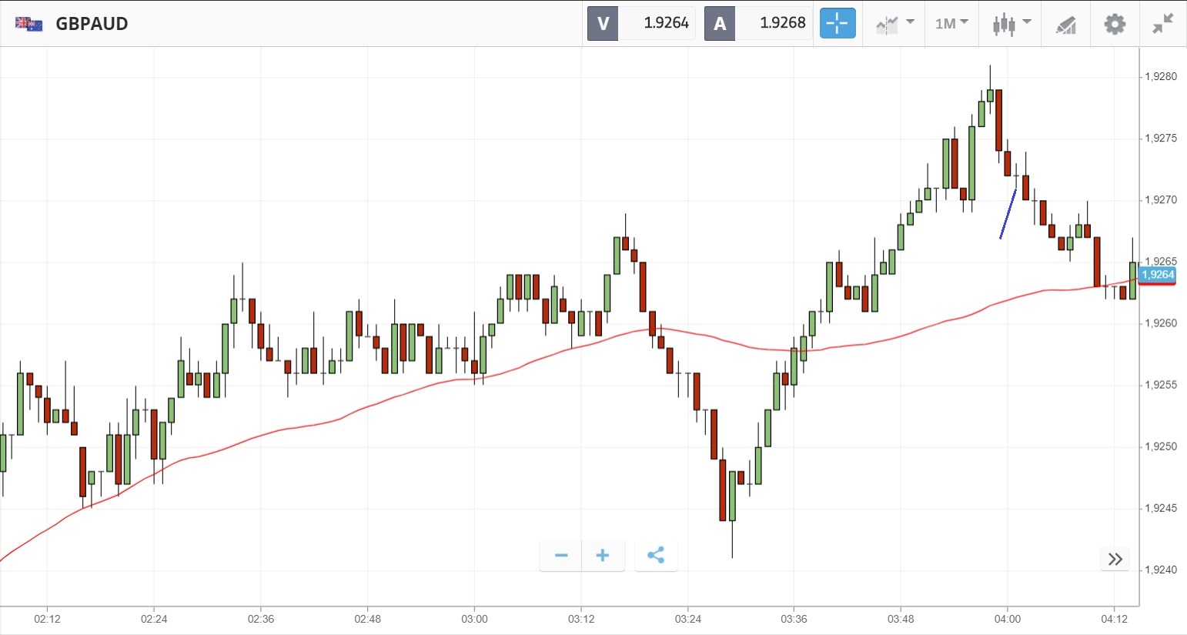The image size is (1187, 635).
Task: Open chart settings gear icon
Action: coord(1114,24)
